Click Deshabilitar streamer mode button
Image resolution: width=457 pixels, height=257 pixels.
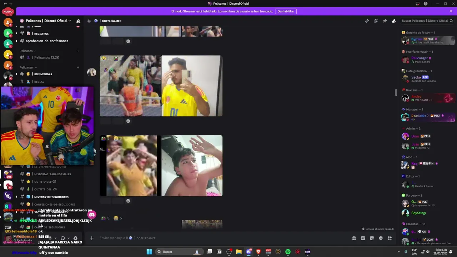[x=286, y=11]
